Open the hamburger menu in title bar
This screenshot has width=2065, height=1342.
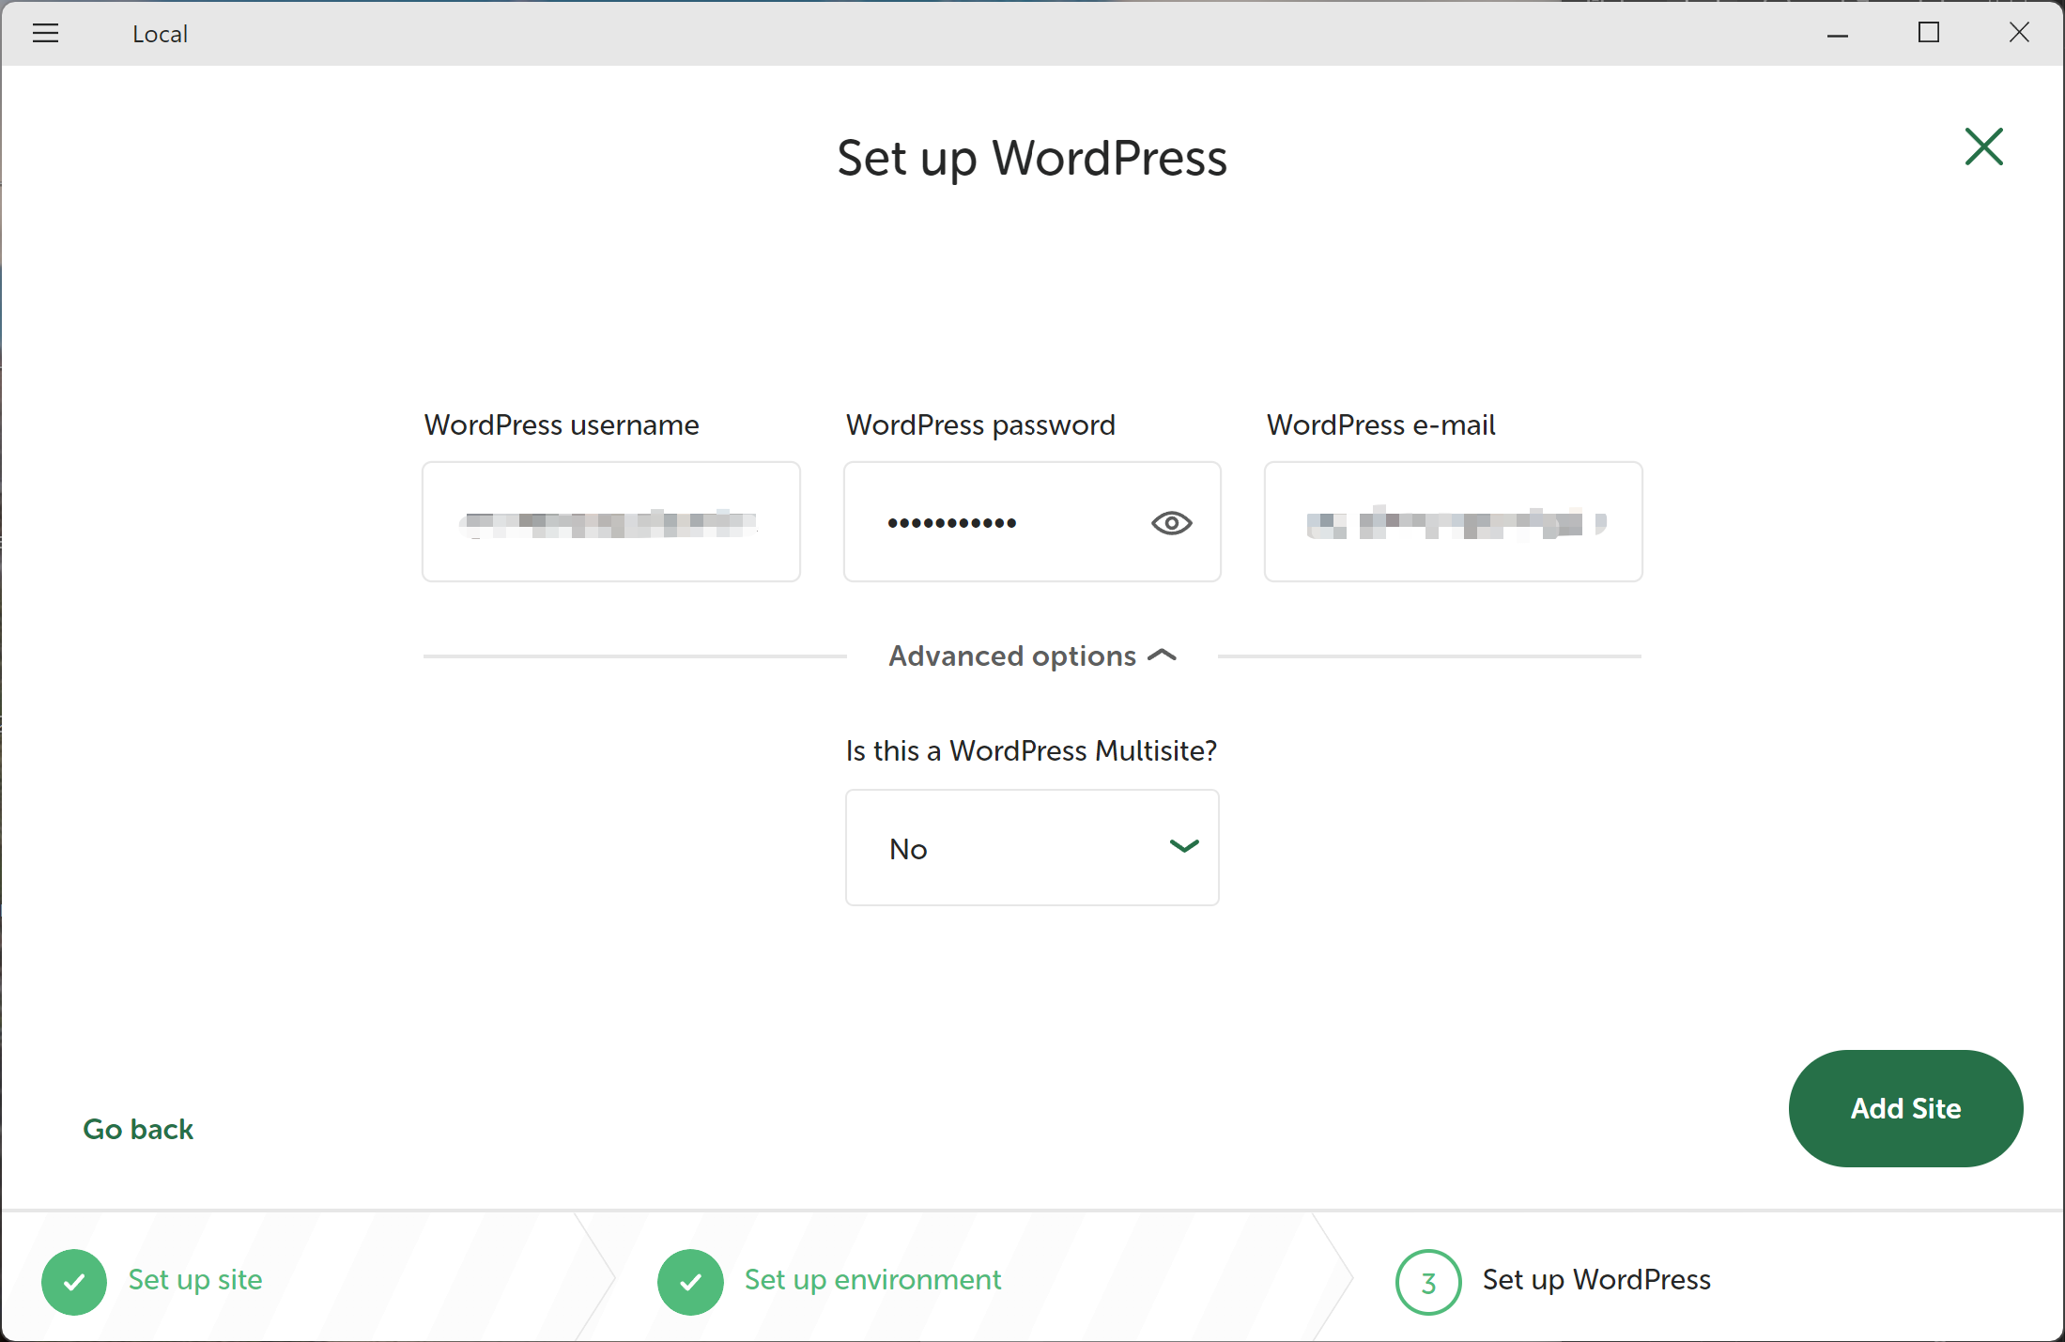[45, 34]
